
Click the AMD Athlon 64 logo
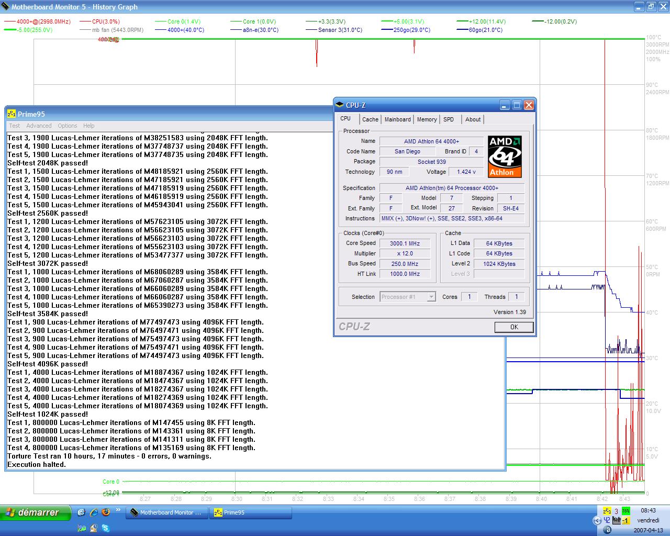click(x=505, y=157)
